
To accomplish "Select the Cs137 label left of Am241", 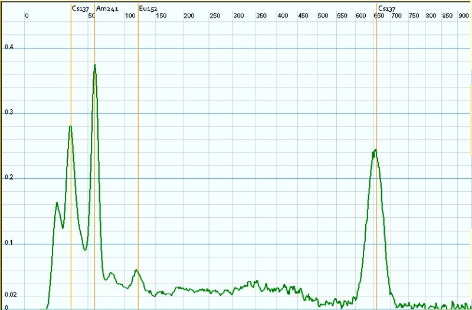I will 80,9.
